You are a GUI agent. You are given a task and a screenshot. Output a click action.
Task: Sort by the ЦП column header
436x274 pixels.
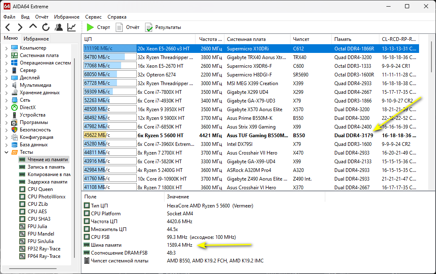(x=138, y=39)
